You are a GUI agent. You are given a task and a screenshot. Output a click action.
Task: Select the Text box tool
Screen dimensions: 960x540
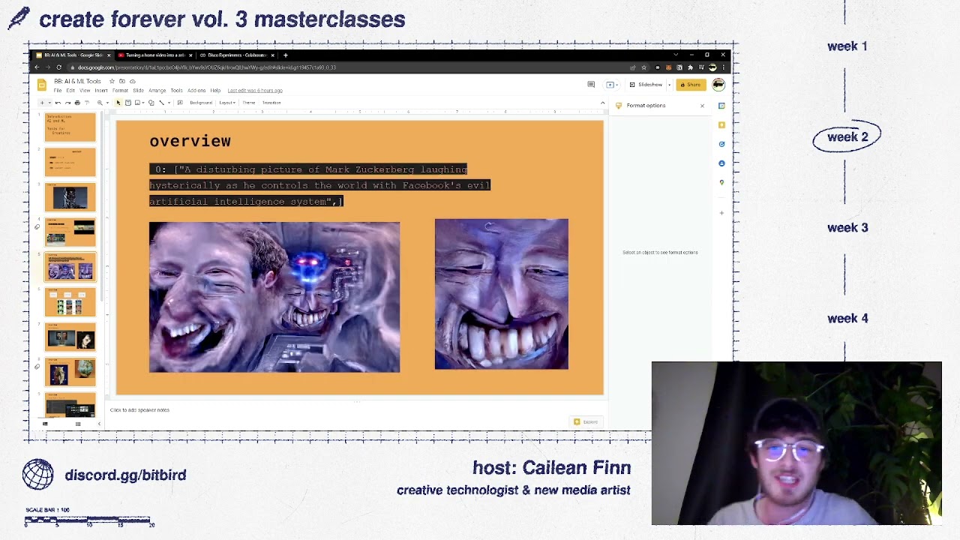(x=127, y=103)
